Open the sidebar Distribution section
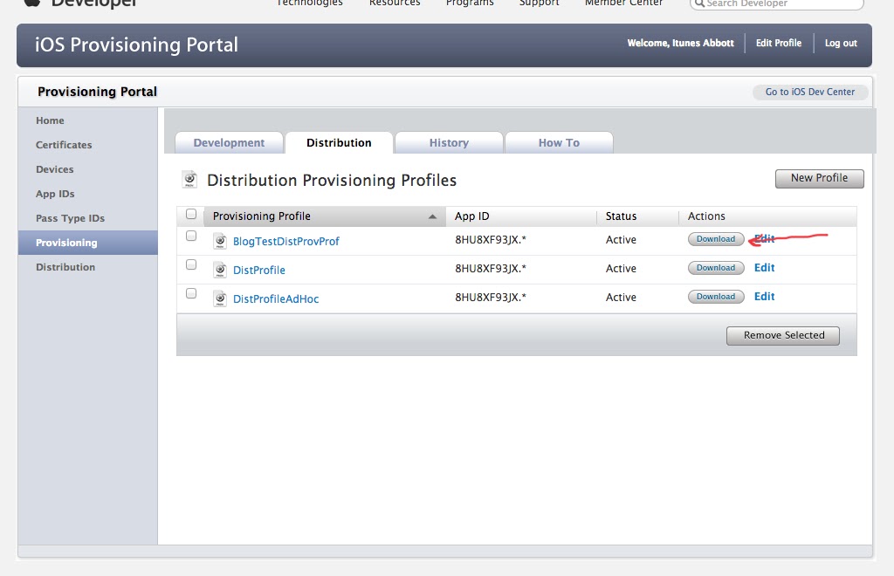894x576 pixels. click(65, 267)
